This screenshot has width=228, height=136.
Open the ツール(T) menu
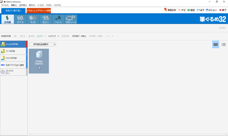40,5
